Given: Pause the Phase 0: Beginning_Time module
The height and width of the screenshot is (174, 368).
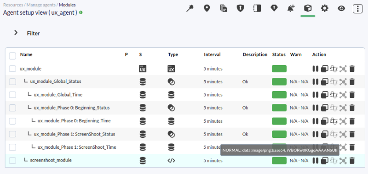Looking at the screenshot, I should click(x=316, y=121).
